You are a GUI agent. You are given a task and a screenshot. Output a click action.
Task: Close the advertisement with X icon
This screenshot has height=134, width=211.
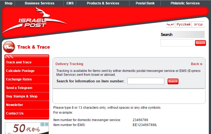(47, 124)
